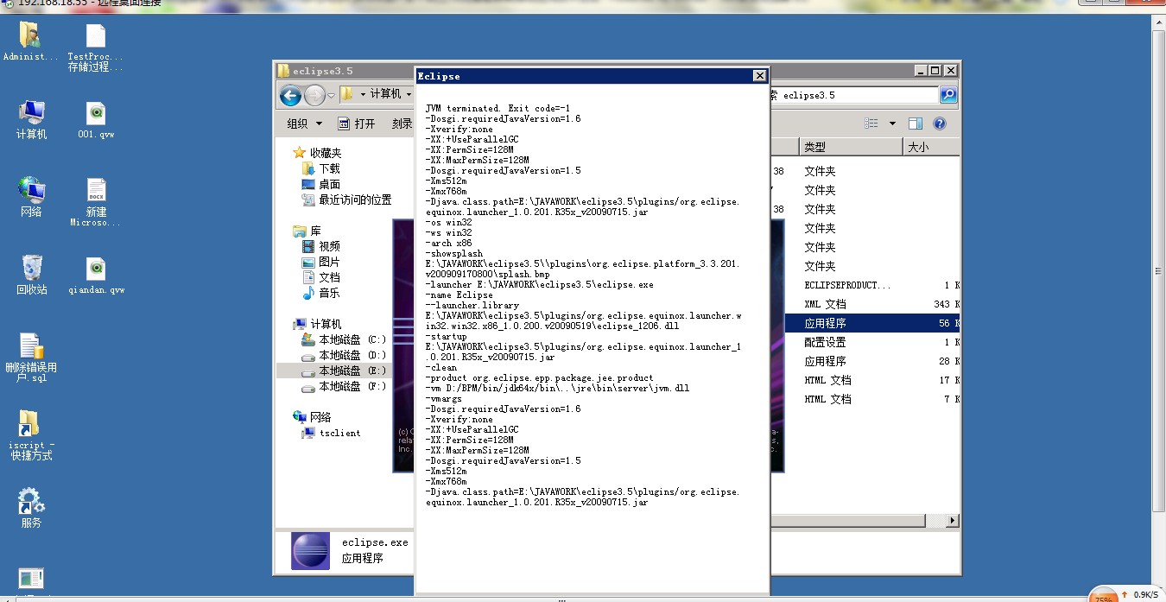Select 计算机 in navigation tree
1166x602 pixels.
coord(317,324)
